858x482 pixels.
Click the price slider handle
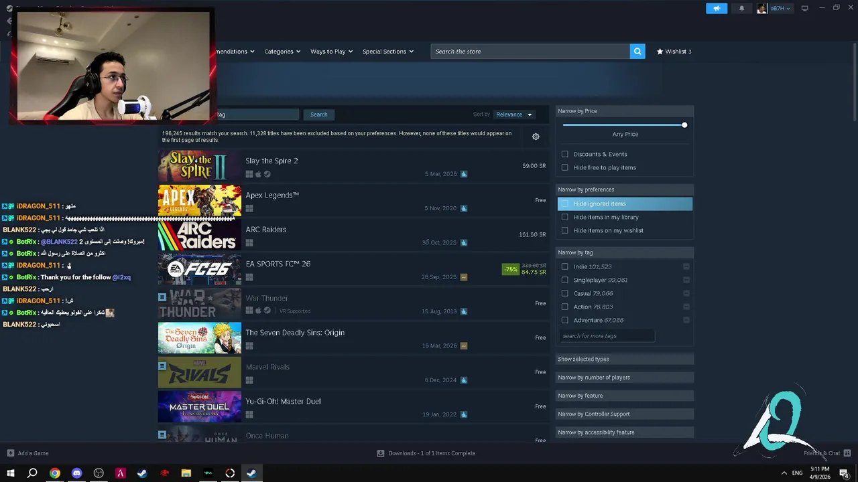click(x=684, y=125)
